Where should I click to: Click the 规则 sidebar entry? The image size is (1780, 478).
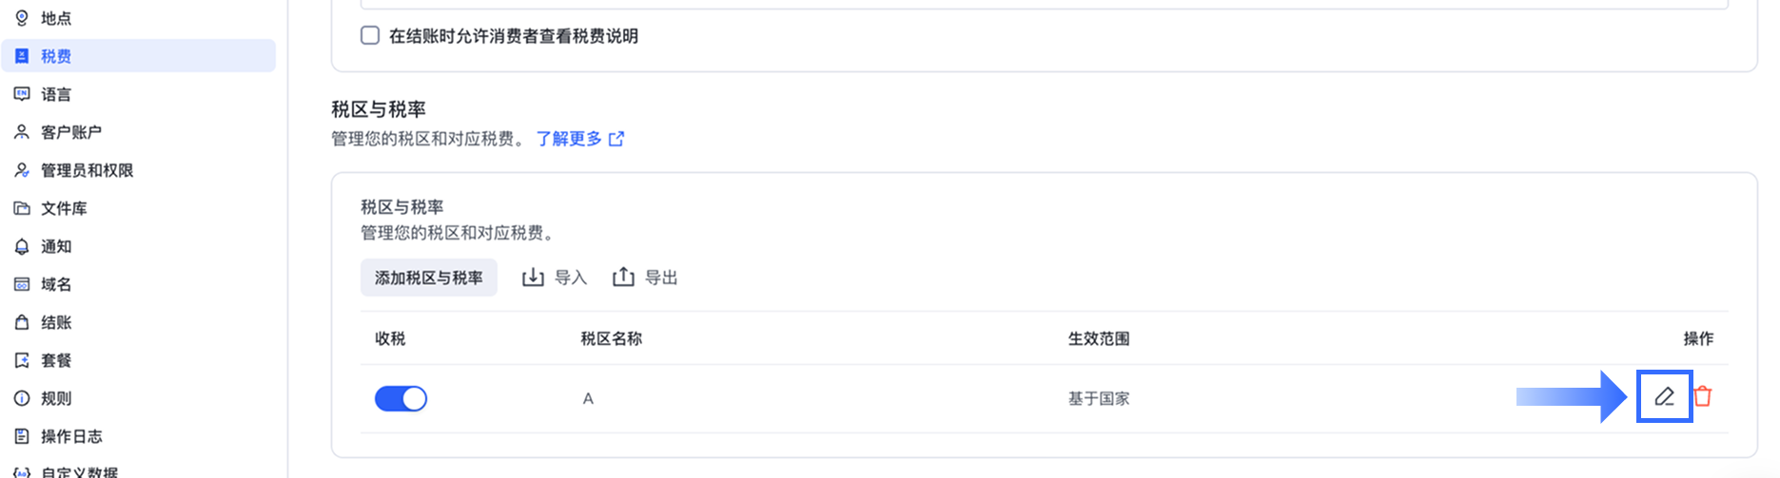(56, 398)
